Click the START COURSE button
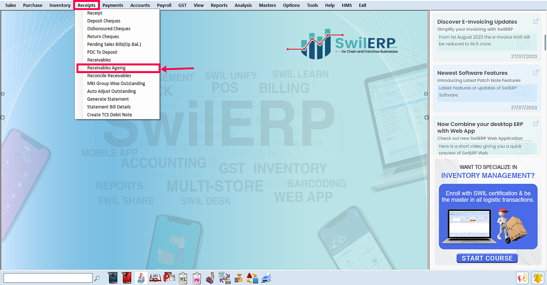 tap(487, 258)
